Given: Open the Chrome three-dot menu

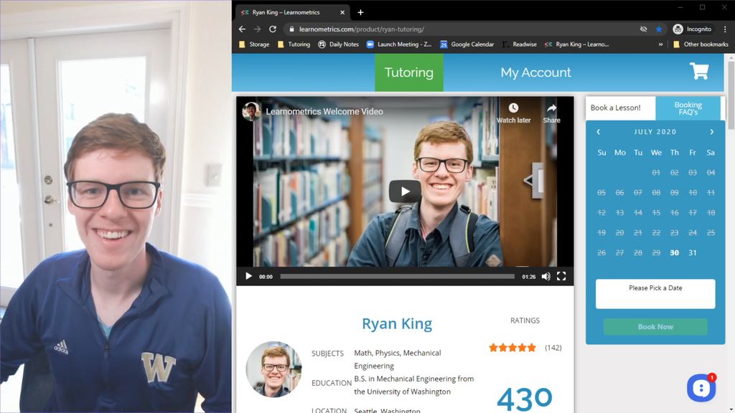Looking at the screenshot, I should [x=725, y=29].
